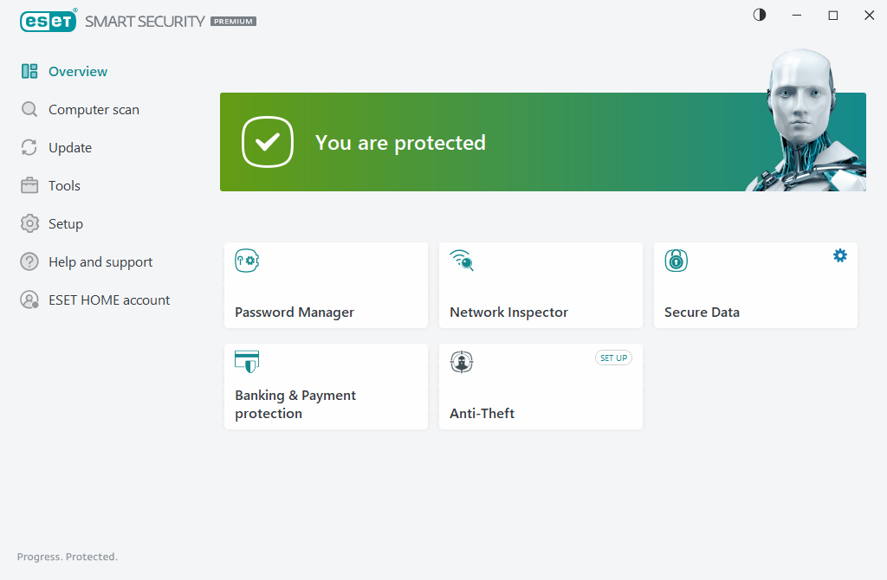Open Secure Data settings via gear icon
This screenshot has height=580, width=887.
[839, 255]
